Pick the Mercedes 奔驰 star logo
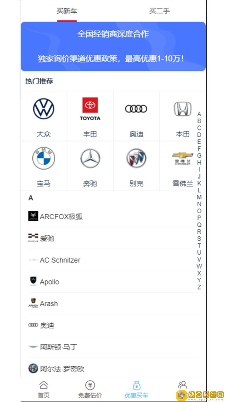Screen dimensions: 226x402 click(x=90, y=158)
